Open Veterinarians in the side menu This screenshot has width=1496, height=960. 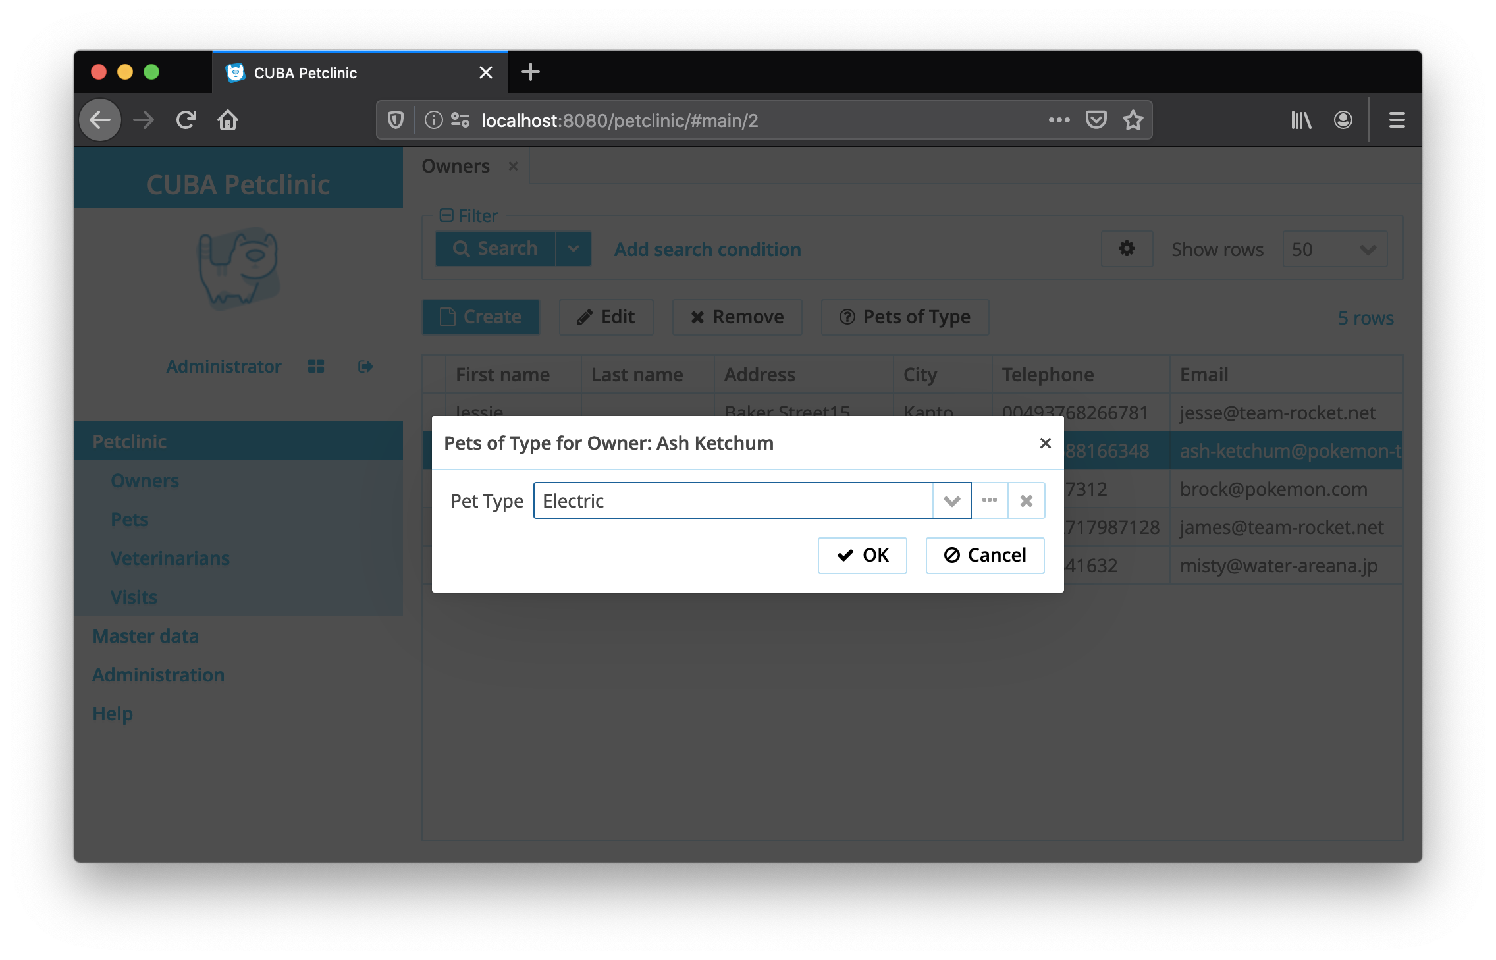click(x=170, y=558)
